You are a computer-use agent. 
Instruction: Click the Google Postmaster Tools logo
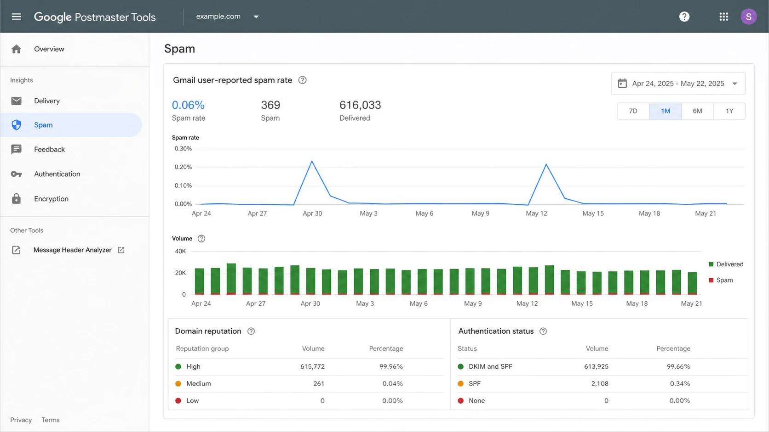[x=95, y=17]
